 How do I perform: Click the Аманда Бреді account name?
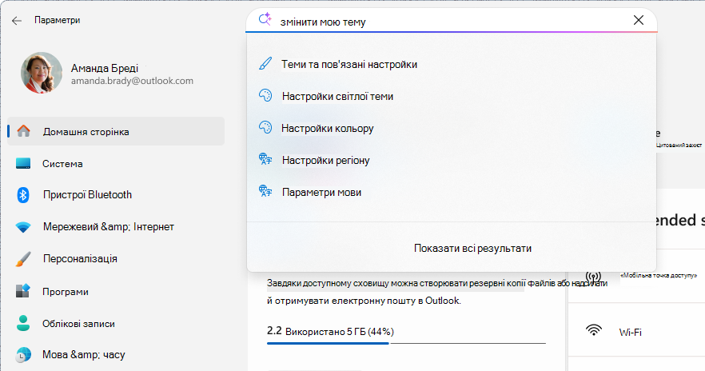(x=104, y=68)
